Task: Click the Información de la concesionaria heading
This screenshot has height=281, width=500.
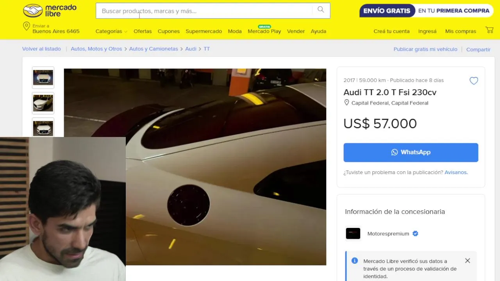Action: (x=395, y=212)
